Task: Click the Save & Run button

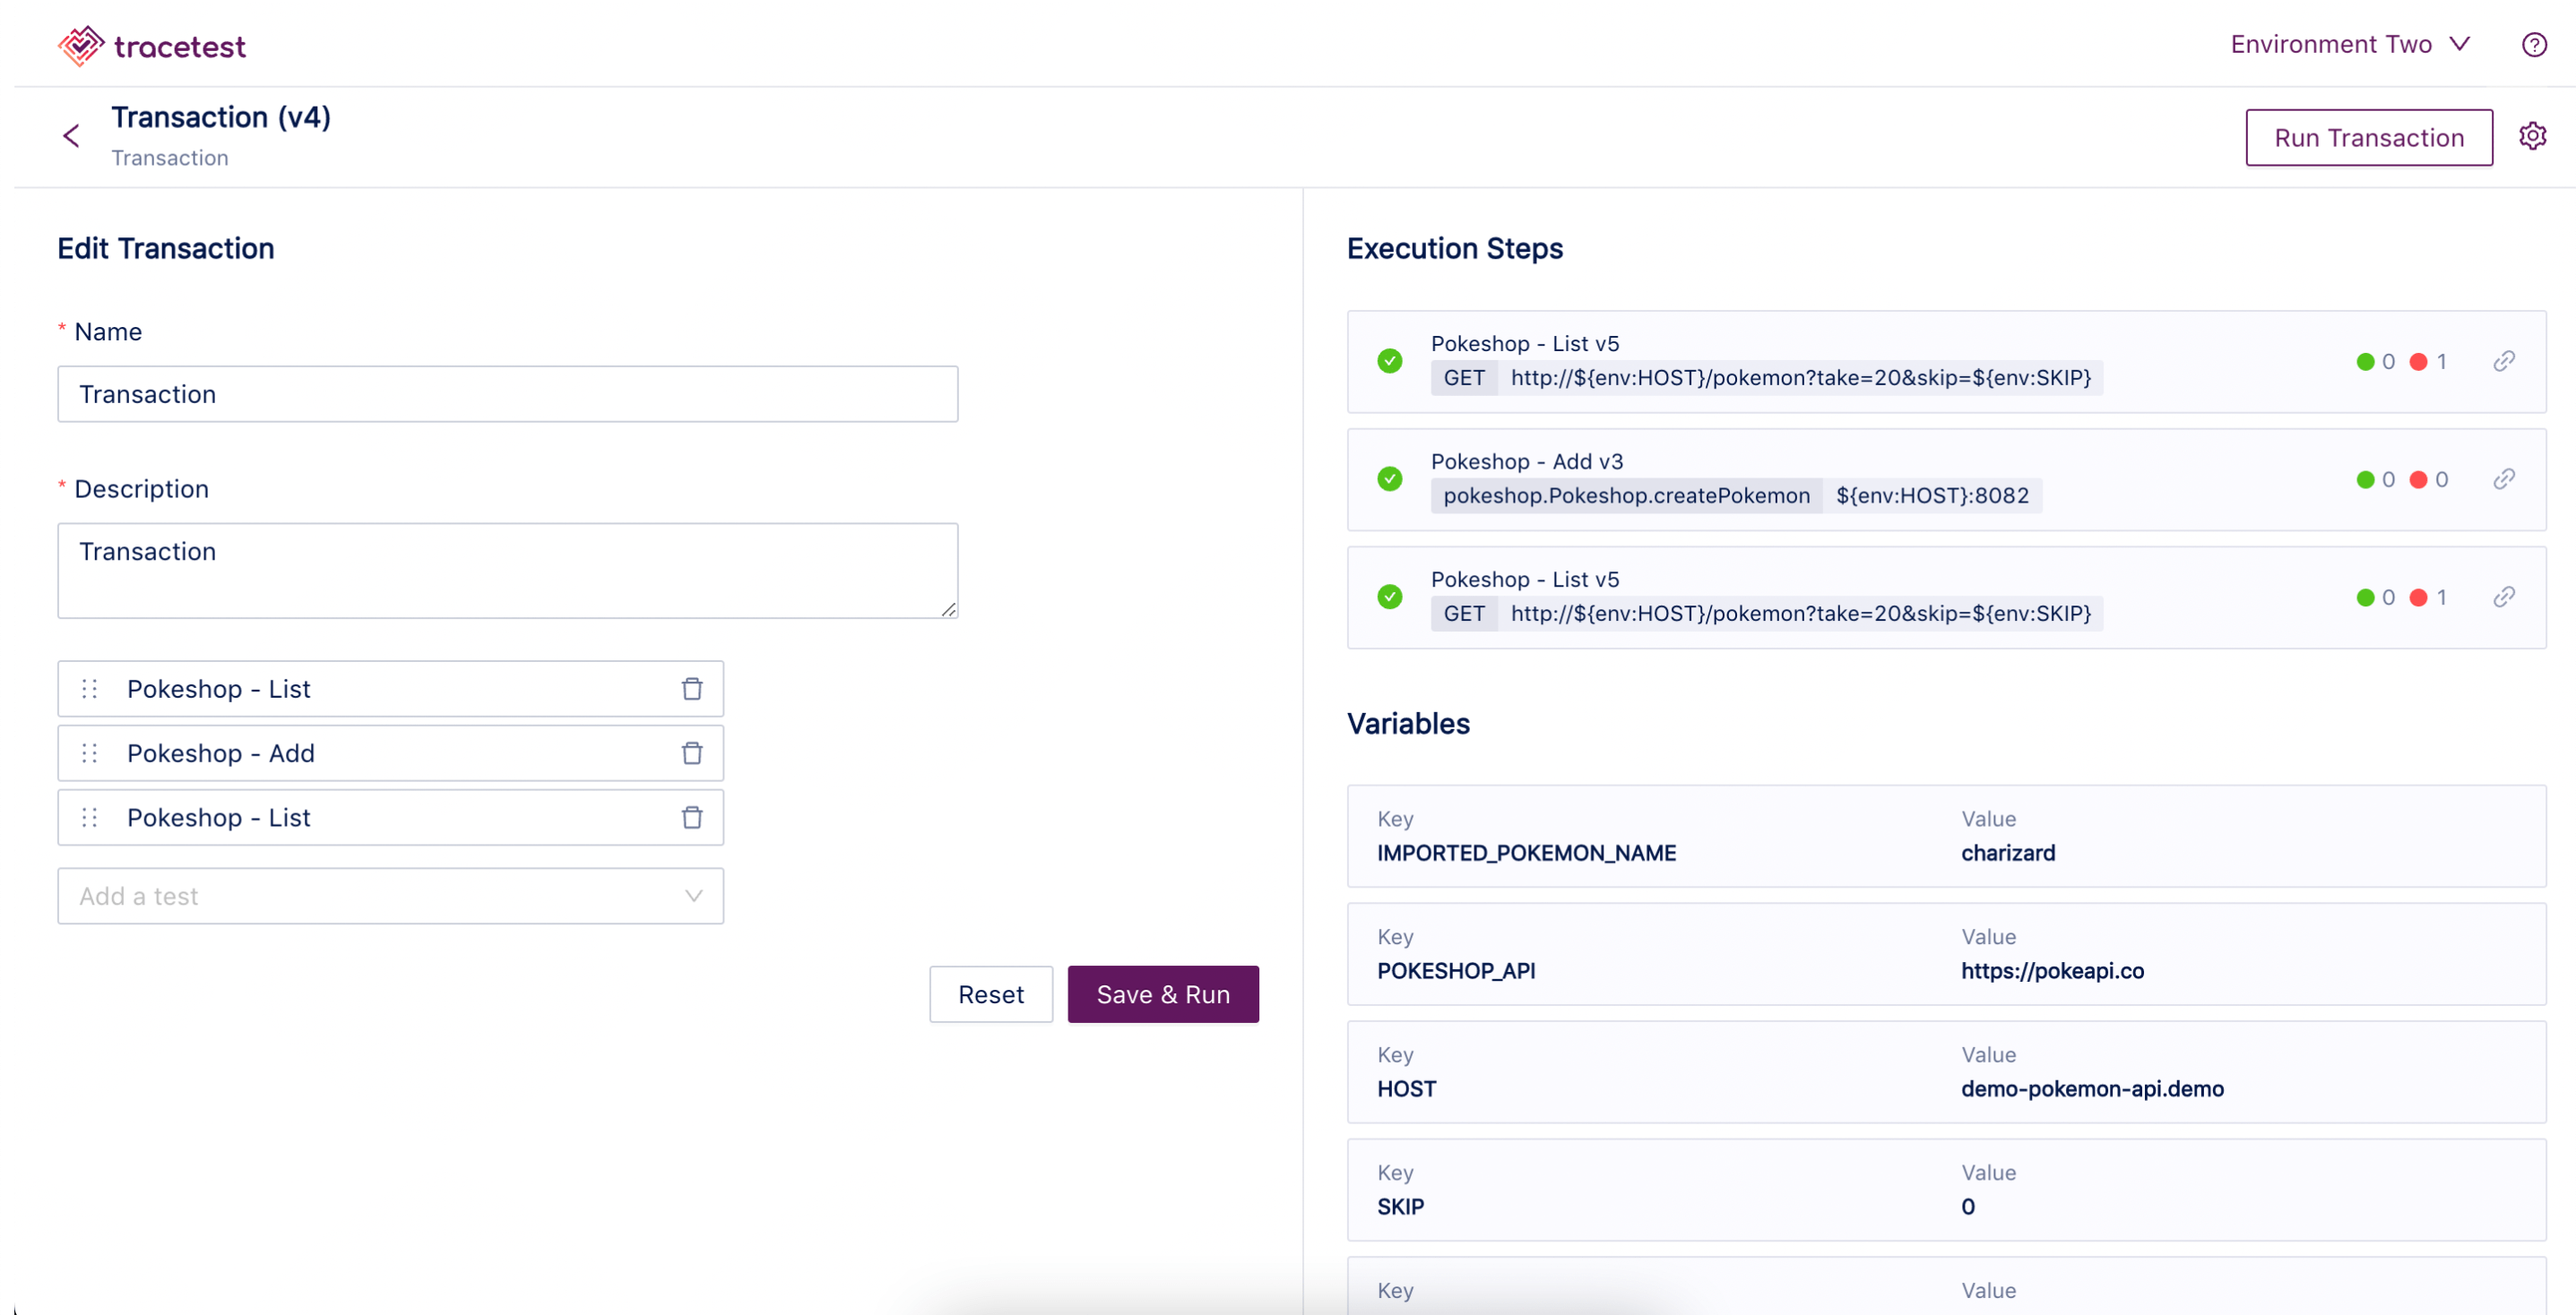Action: tap(1163, 993)
